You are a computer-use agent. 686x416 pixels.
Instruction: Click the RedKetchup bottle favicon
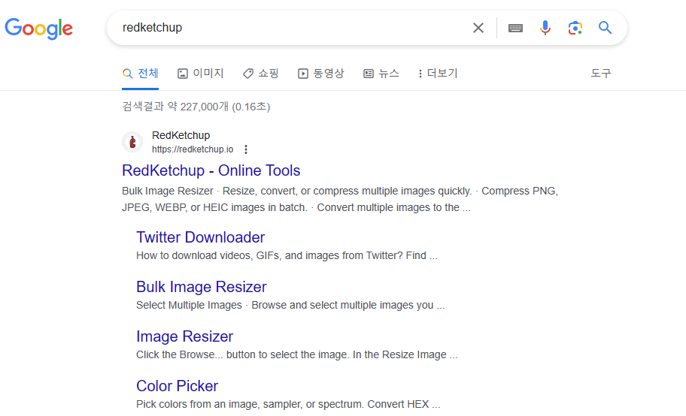(132, 142)
